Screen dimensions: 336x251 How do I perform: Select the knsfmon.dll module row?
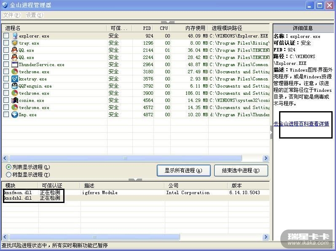(136, 192)
